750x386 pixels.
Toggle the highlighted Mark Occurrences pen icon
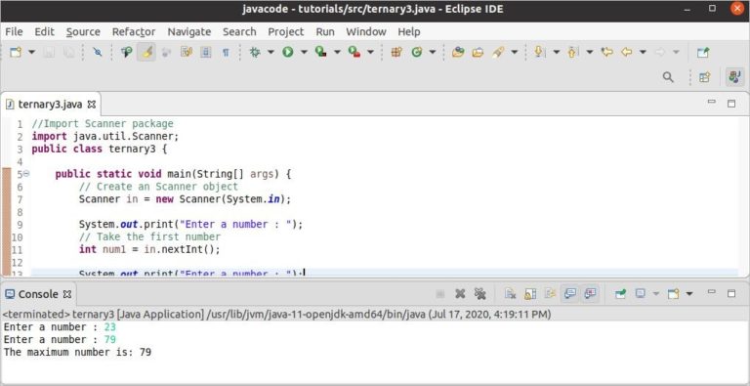point(146,52)
